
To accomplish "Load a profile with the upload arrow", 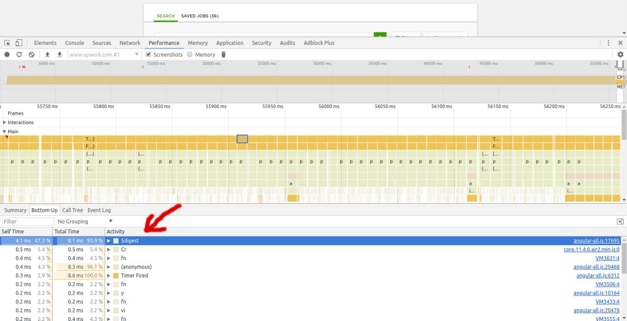I will [x=48, y=54].
